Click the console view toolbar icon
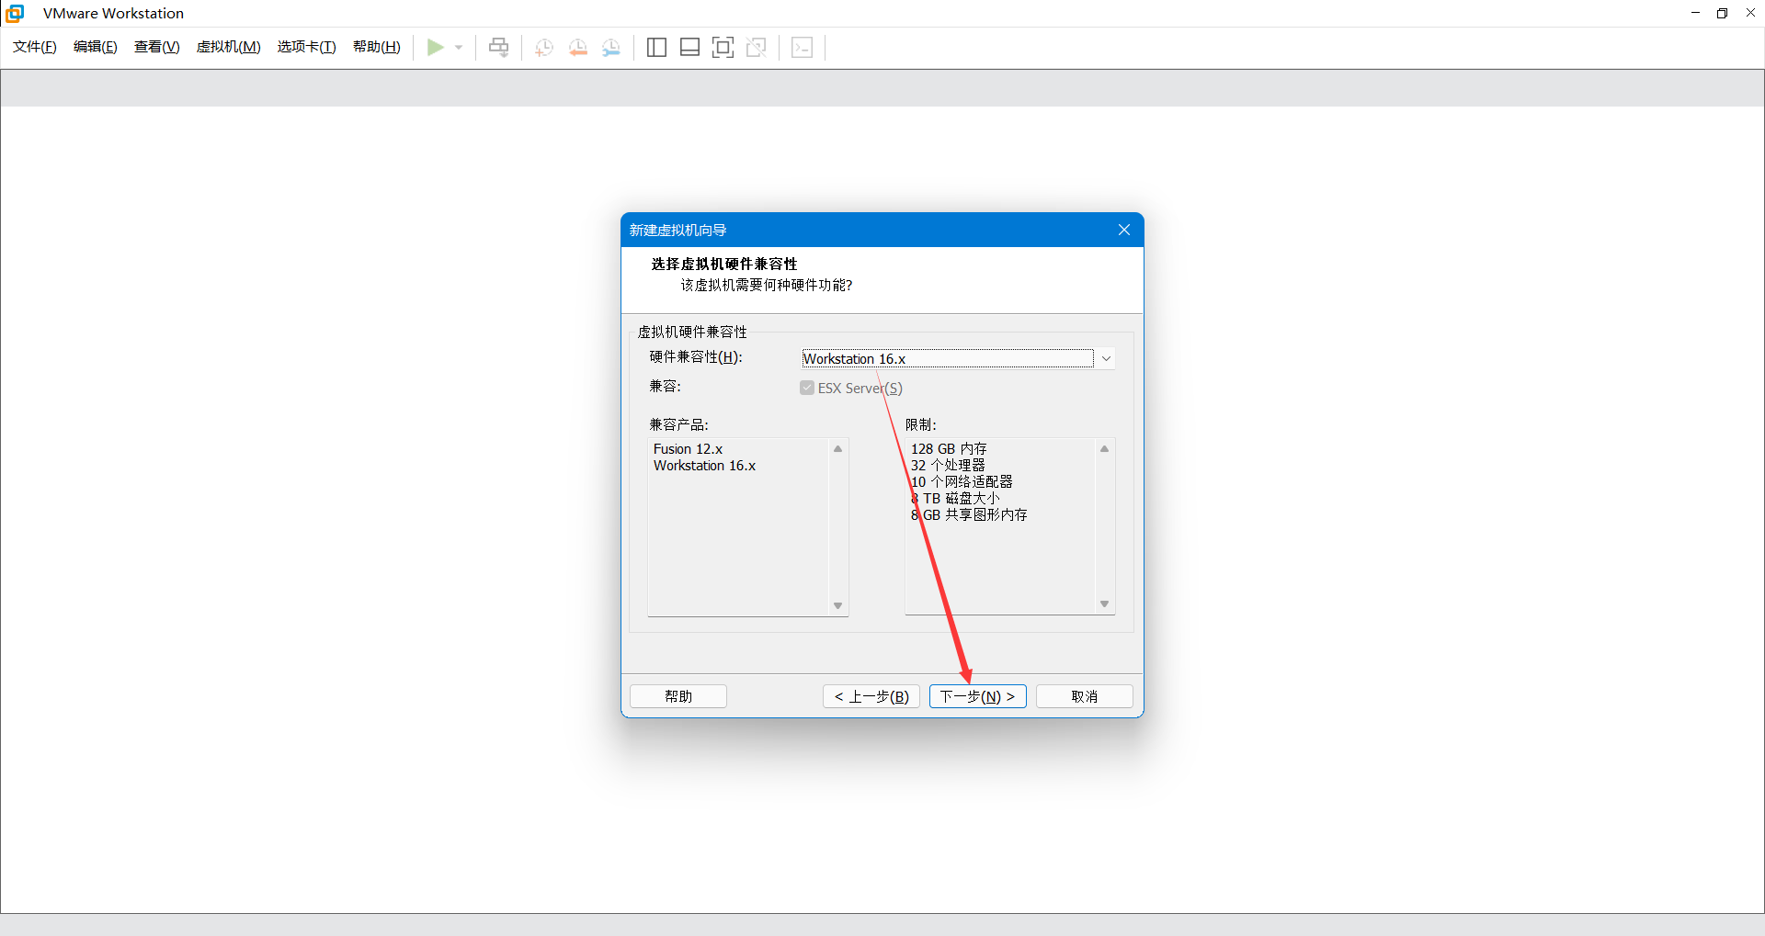The width and height of the screenshot is (1765, 936). pyautogui.click(x=802, y=48)
